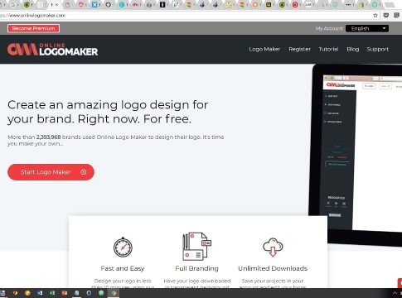Click the Pocket extension icon in browser toolbar
The width and height of the screenshot is (402, 298).
pyautogui.click(x=386, y=16)
